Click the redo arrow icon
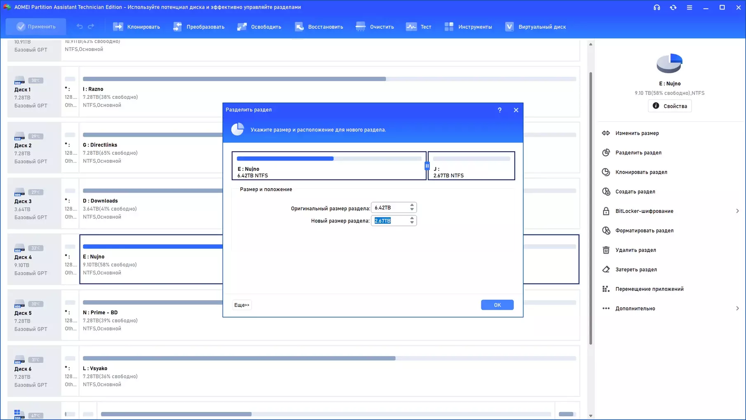 pos(91,27)
